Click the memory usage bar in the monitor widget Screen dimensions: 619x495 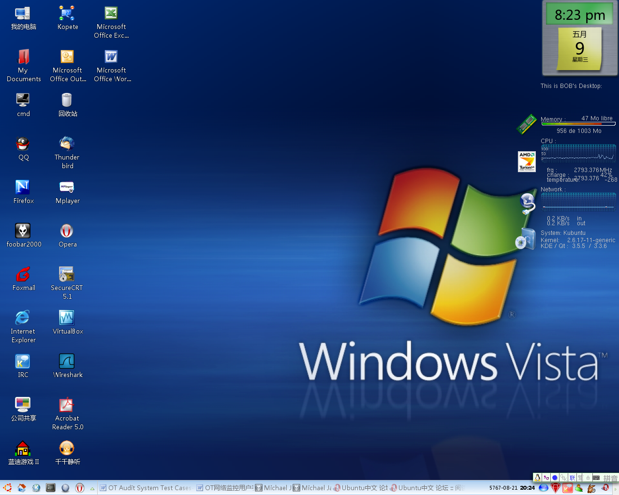[x=578, y=124]
